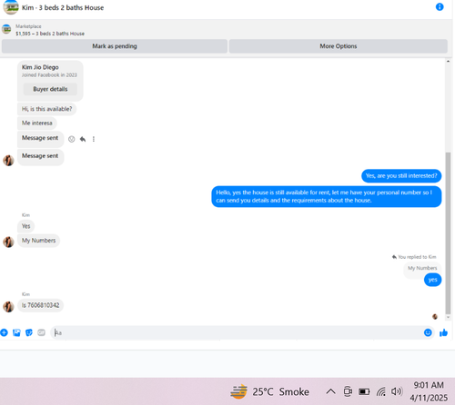The image size is (455, 405).
Task: Select the 'Me interesa' message
Action: (x=37, y=123)
